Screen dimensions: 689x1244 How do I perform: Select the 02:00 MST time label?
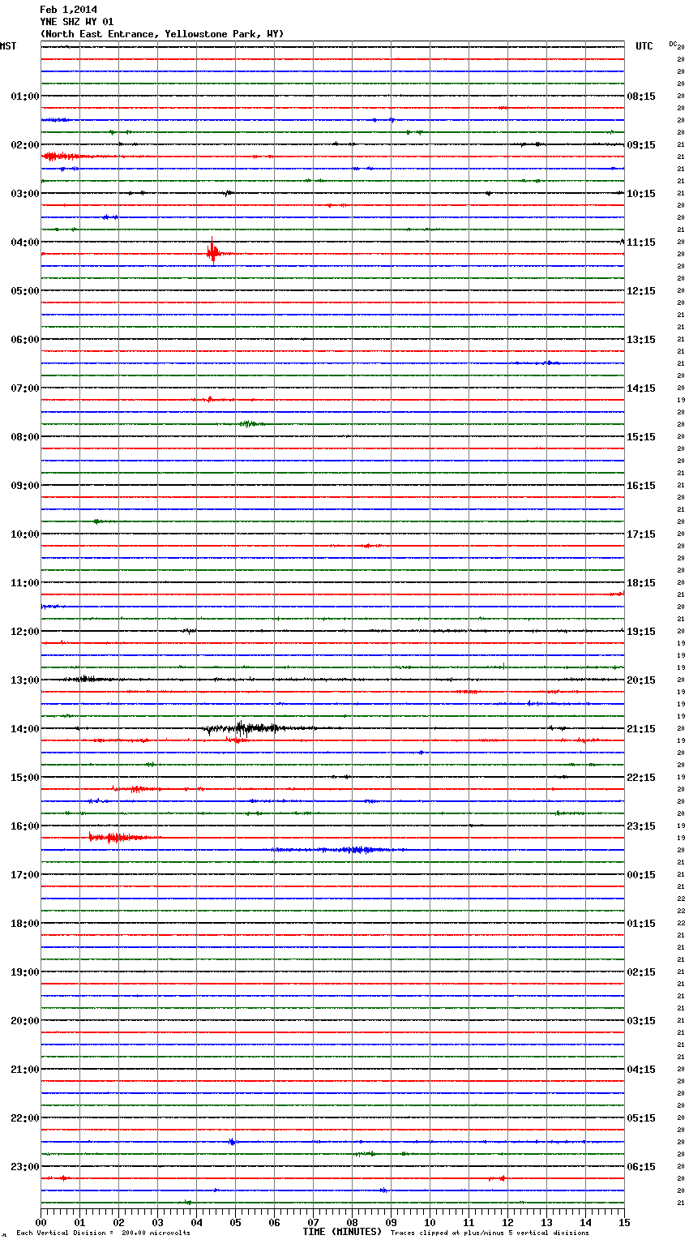tap(25, 145)
